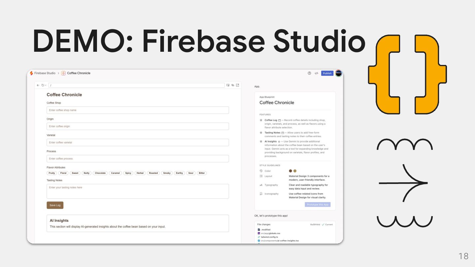The image size is (475, 267).
Task: Open the Coffee Chronicle project icon
Action: click(63, 73)
